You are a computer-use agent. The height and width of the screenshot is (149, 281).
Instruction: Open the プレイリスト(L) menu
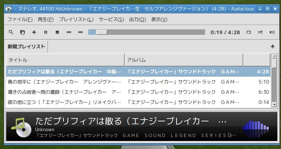point(76,19)
